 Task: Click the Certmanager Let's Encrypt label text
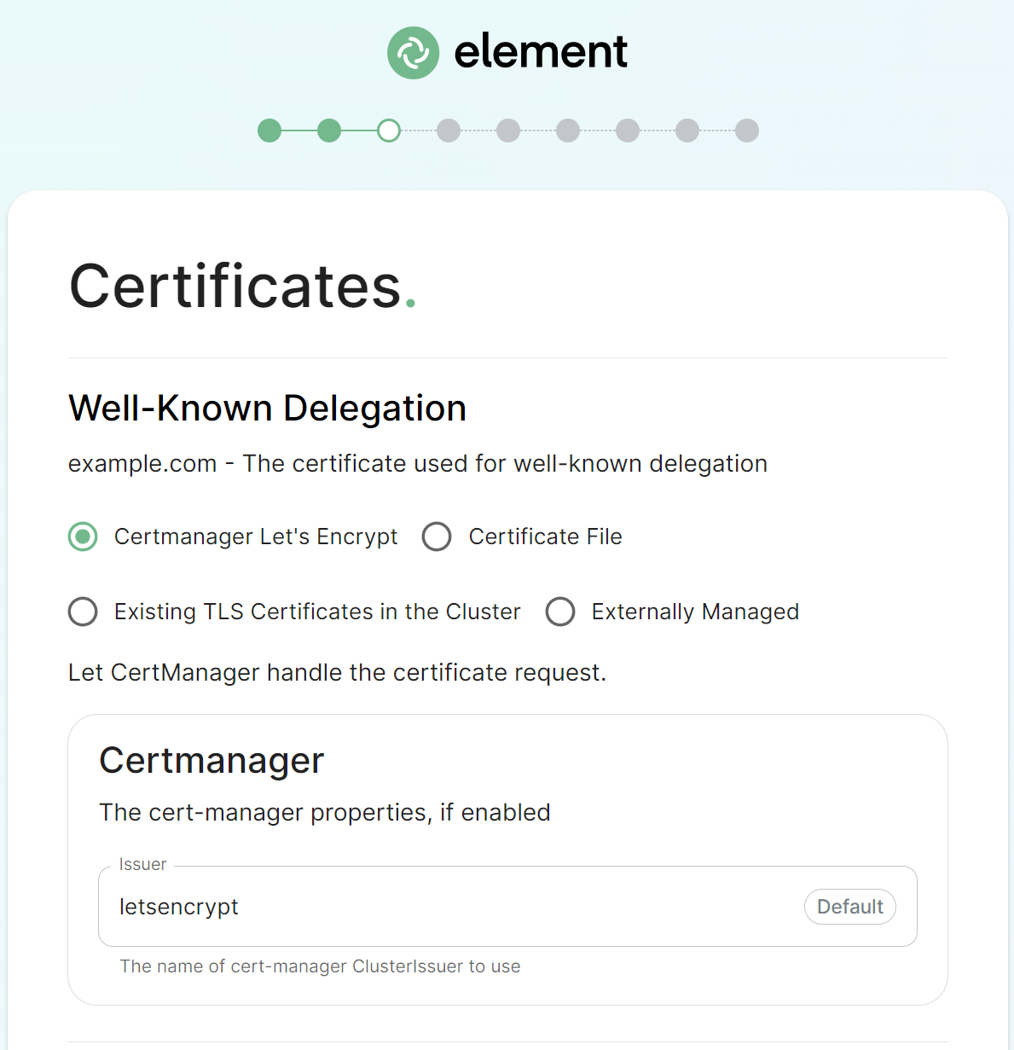(256, 537)
